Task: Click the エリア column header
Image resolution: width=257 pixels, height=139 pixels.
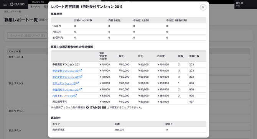Action: coord(56,124)
